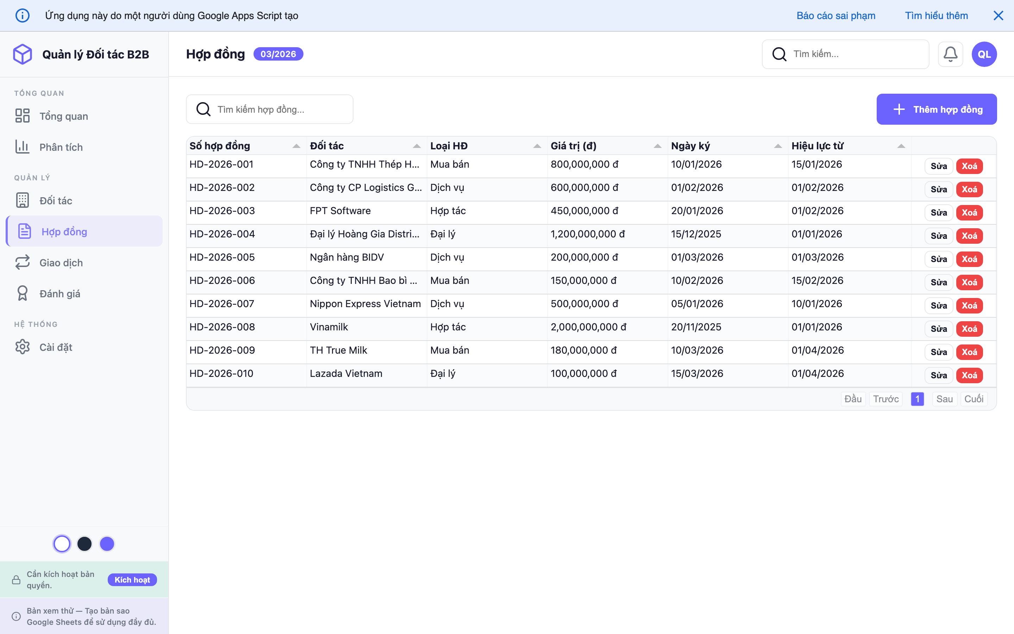Viewport: 1014px width, 634px height.
Task: Select Hợp đồng in the sidebar menu
Action: point(64,231)
